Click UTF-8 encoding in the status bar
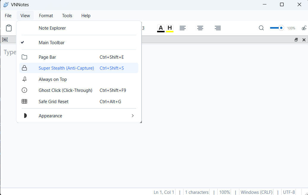Viewport: 308px width, 195px height. point(289,192)
